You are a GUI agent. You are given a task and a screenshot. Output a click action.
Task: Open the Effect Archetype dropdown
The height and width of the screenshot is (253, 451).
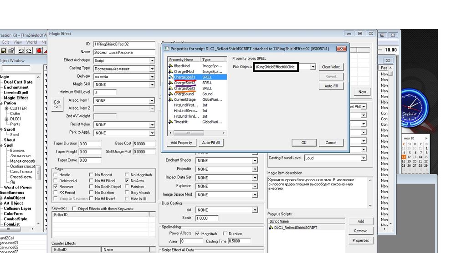[153, 60]
